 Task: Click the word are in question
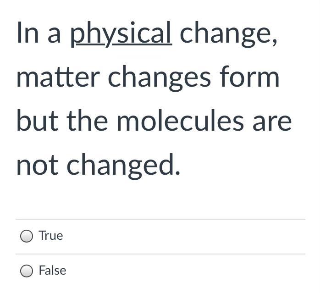pyautogui.click(x=272, y=122)
